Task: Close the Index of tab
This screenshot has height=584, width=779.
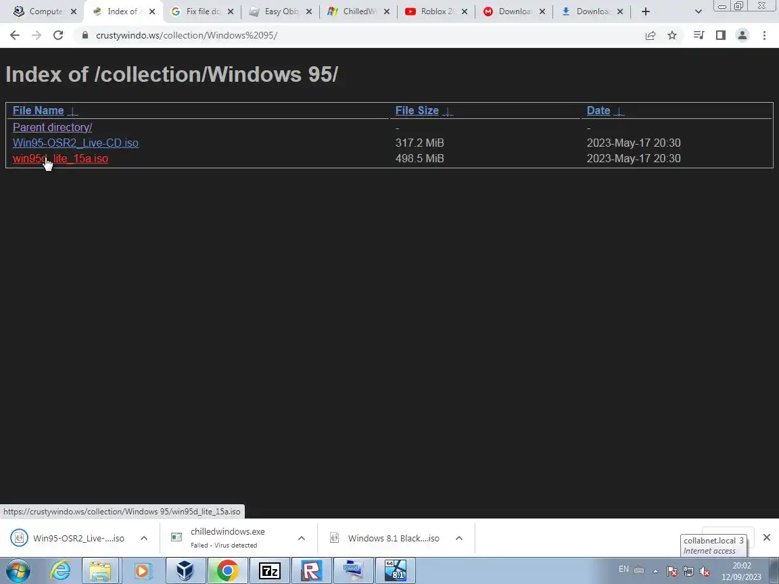Action: click(152, 11)
